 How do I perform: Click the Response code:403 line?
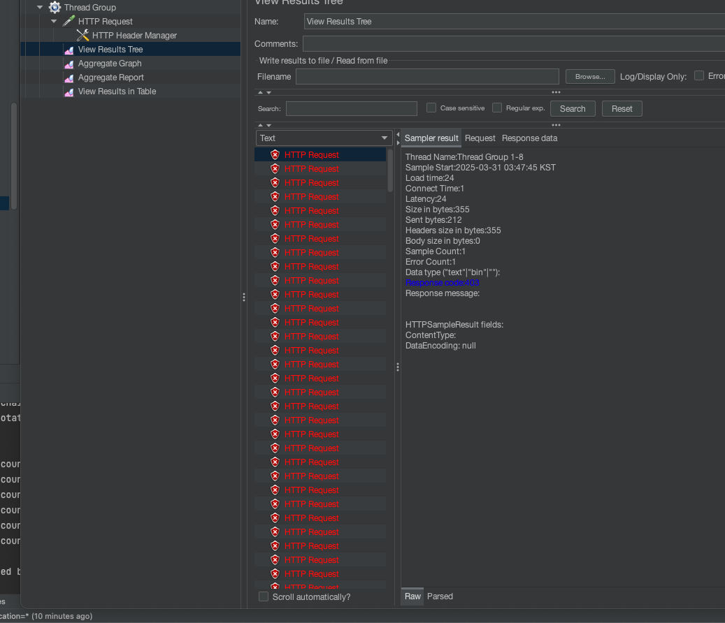[x=442, y=283]
